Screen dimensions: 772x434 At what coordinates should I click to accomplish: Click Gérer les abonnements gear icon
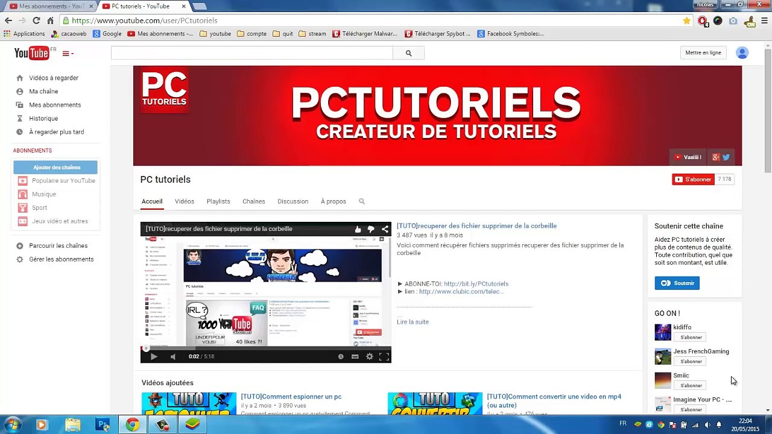pyautogui.click(x=20, y=259)
